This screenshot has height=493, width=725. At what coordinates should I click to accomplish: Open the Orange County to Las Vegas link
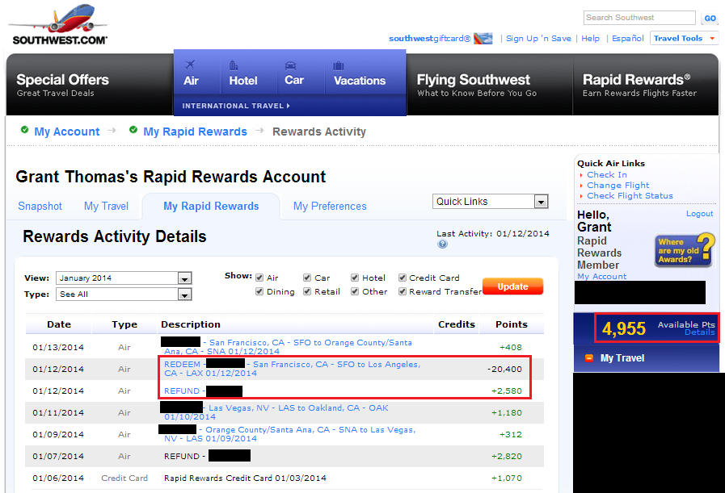point(290,434)
